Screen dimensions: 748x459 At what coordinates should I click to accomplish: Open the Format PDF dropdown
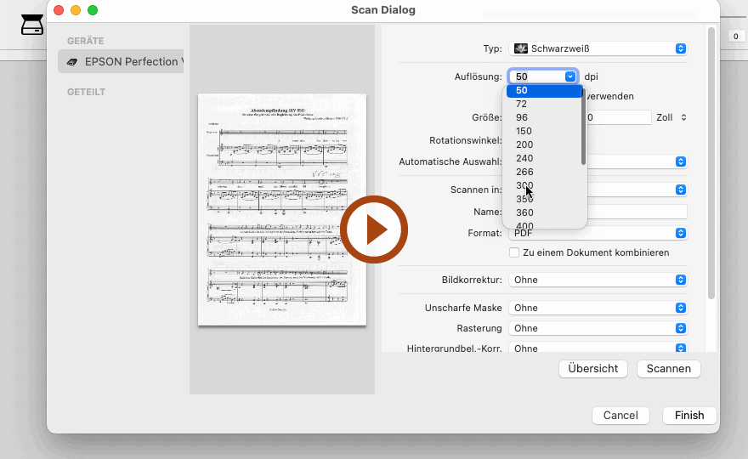(598, 233)
